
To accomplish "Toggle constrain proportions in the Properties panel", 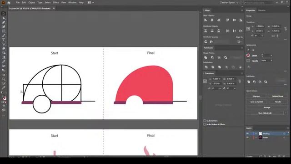I will pyautogui.click(x=286, y=29).
